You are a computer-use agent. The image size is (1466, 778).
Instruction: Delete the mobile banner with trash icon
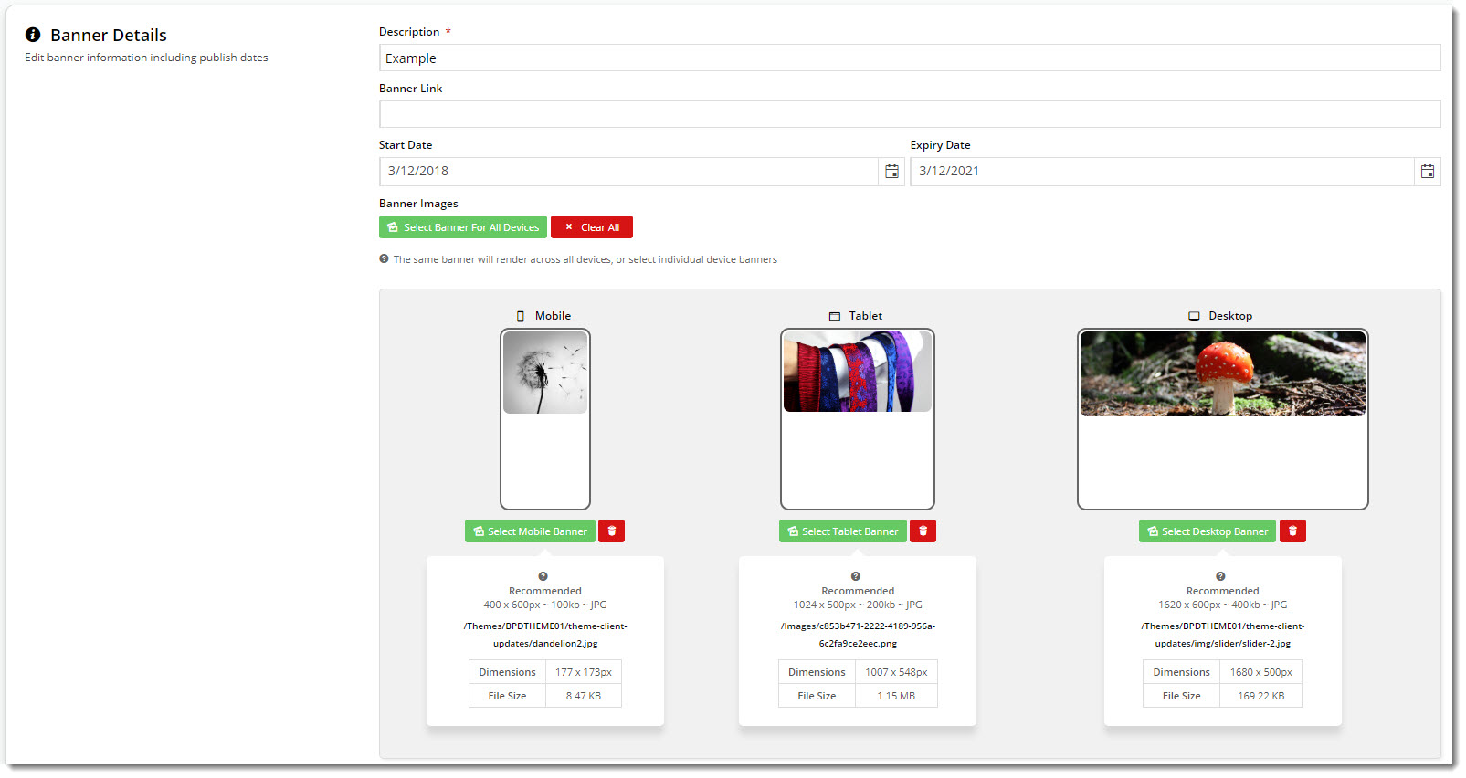pos(611,531)
